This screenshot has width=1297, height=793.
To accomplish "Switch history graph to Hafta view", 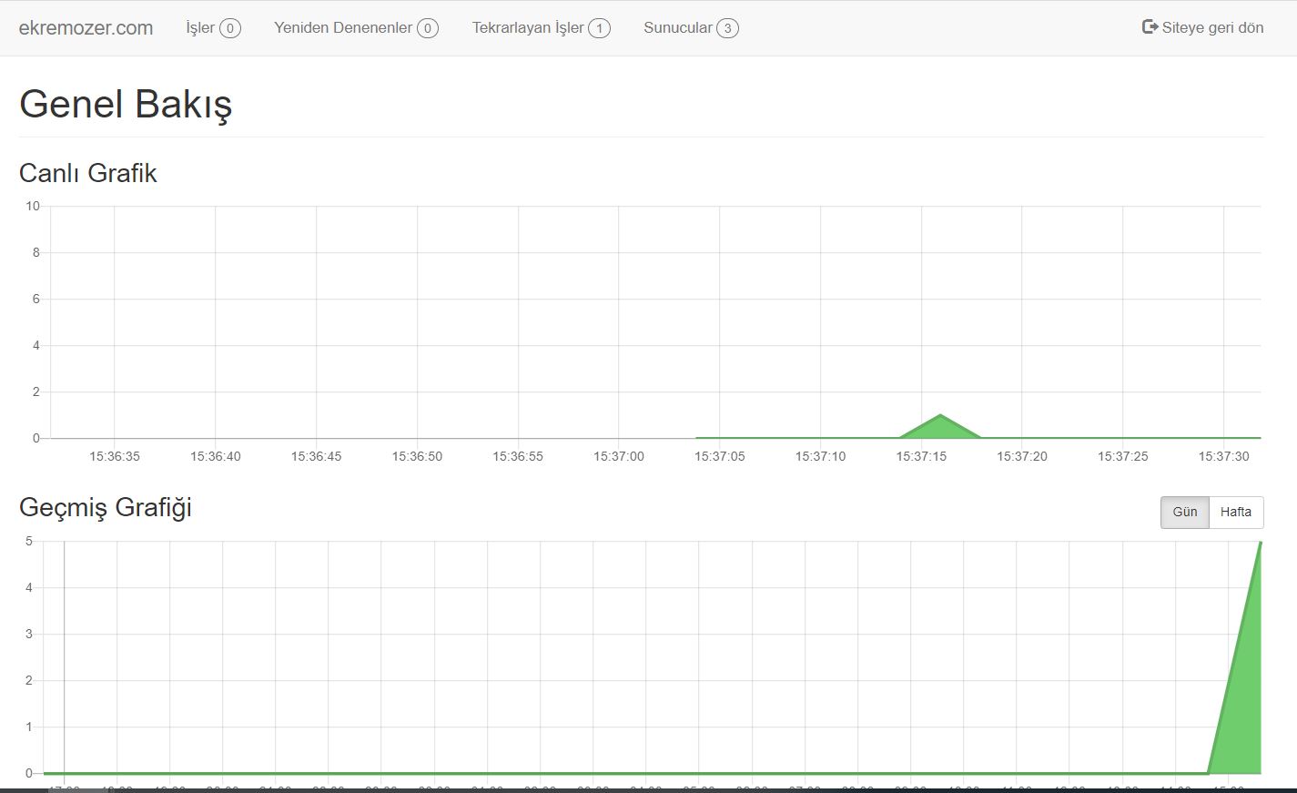I will point(1235,512).
